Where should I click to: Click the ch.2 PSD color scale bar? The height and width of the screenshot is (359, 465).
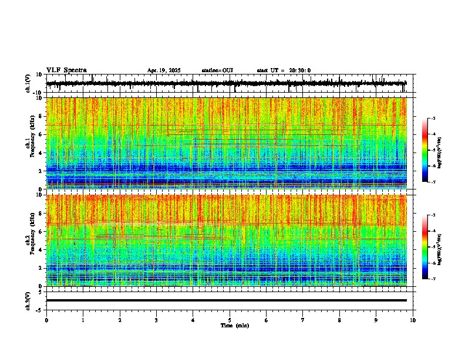(424, 247)
